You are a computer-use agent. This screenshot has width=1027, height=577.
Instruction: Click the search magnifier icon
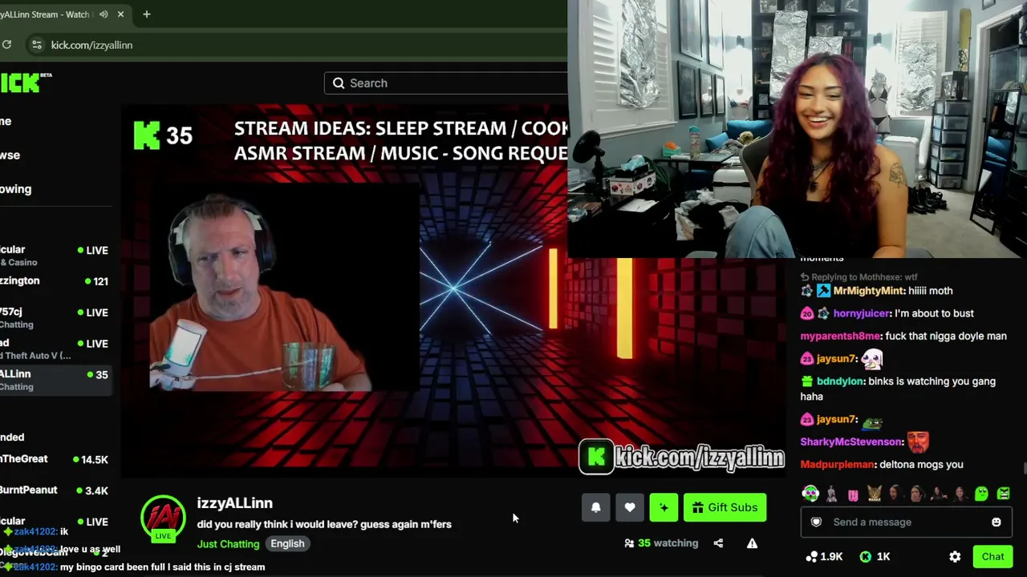pyautogui.click(x=339, y=83)
